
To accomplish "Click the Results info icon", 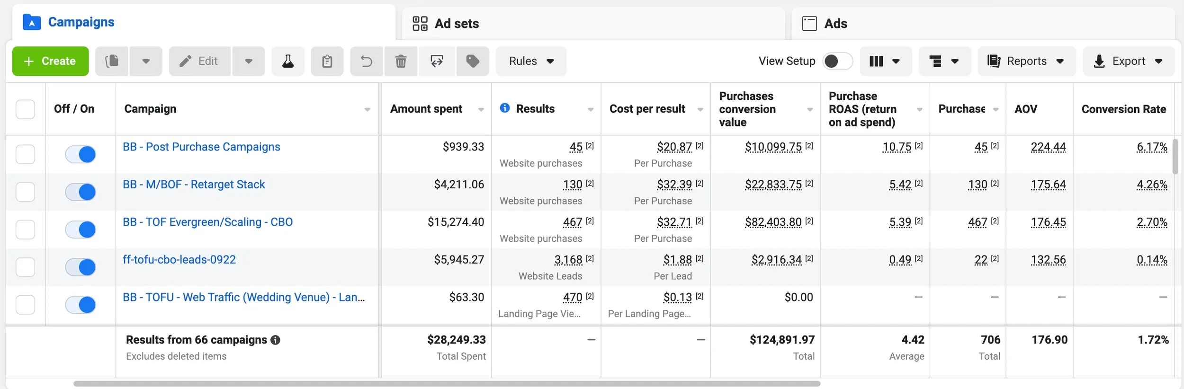I will (x=505, y=108).
